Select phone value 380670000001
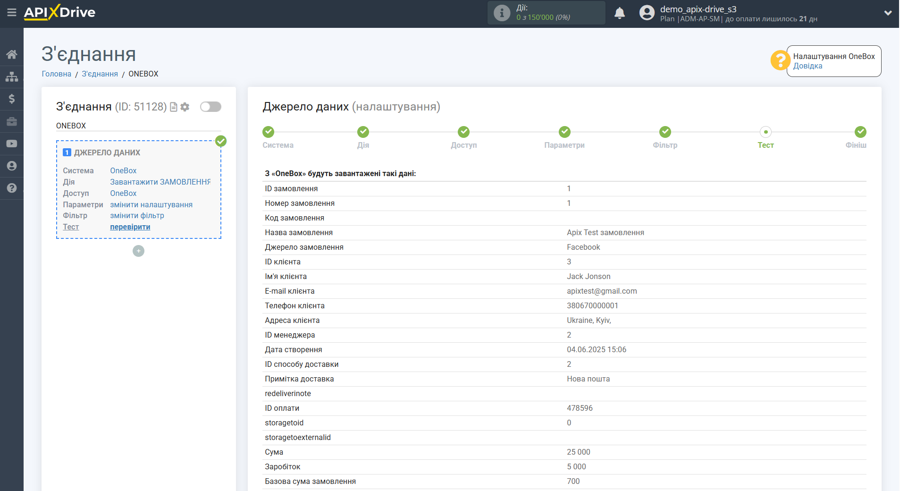This screenshot has width=900, height=491. pos(592,305)
